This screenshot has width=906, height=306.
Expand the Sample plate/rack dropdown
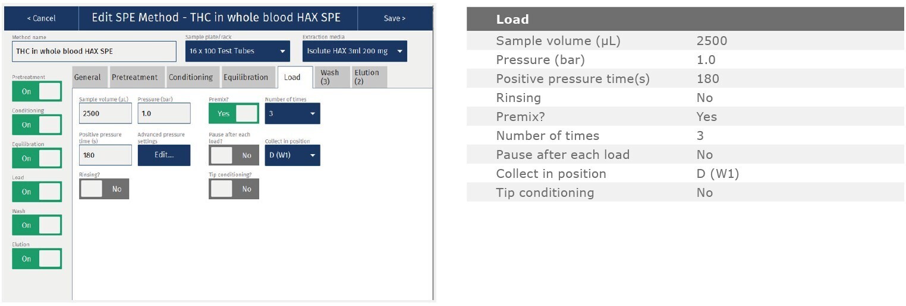pyautogui.click(x=238, y=52)
